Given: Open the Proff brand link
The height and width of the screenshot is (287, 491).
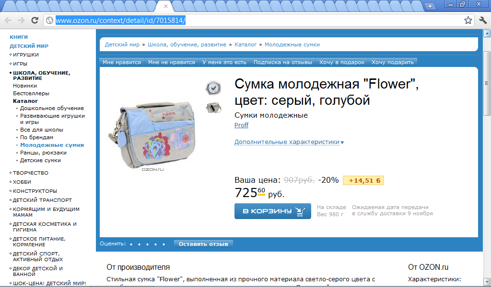Looking at the screenshot, I should [241, 125].
